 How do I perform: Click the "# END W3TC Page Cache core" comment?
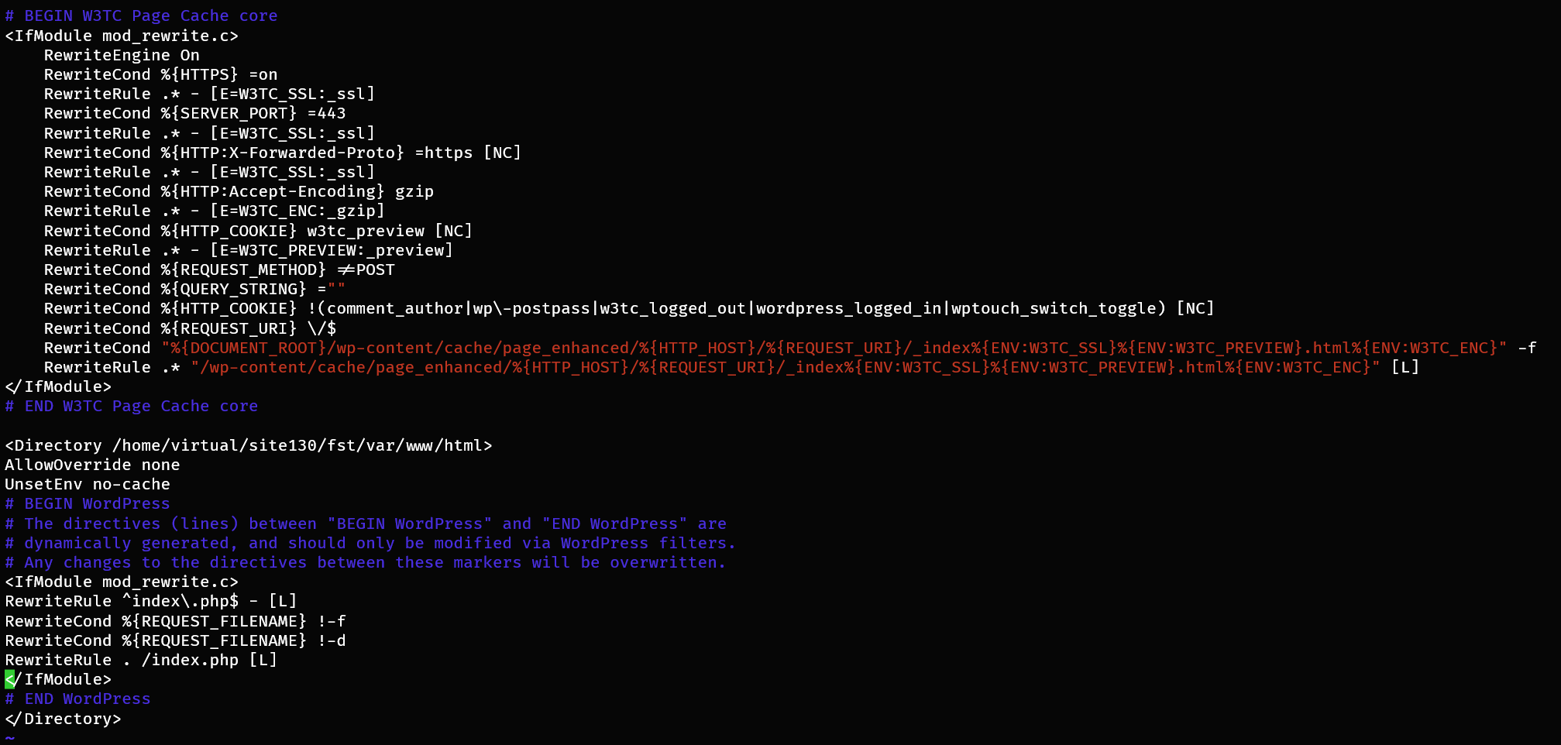131,406
